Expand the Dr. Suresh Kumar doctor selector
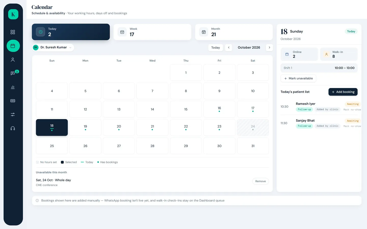The width and height of the screenshot is (367, 229). pyautogui.click(x=53, y=47)
